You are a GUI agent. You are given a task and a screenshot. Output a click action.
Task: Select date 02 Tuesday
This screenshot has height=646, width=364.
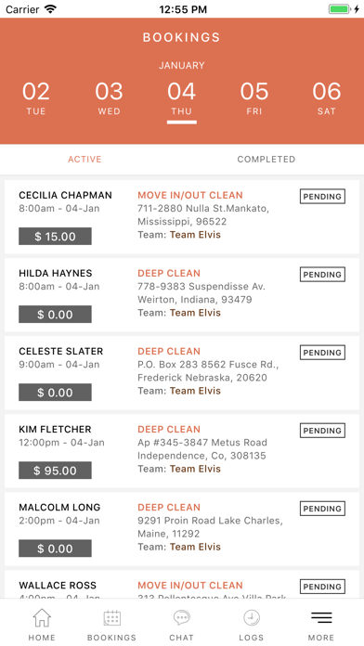click(36, 98)
